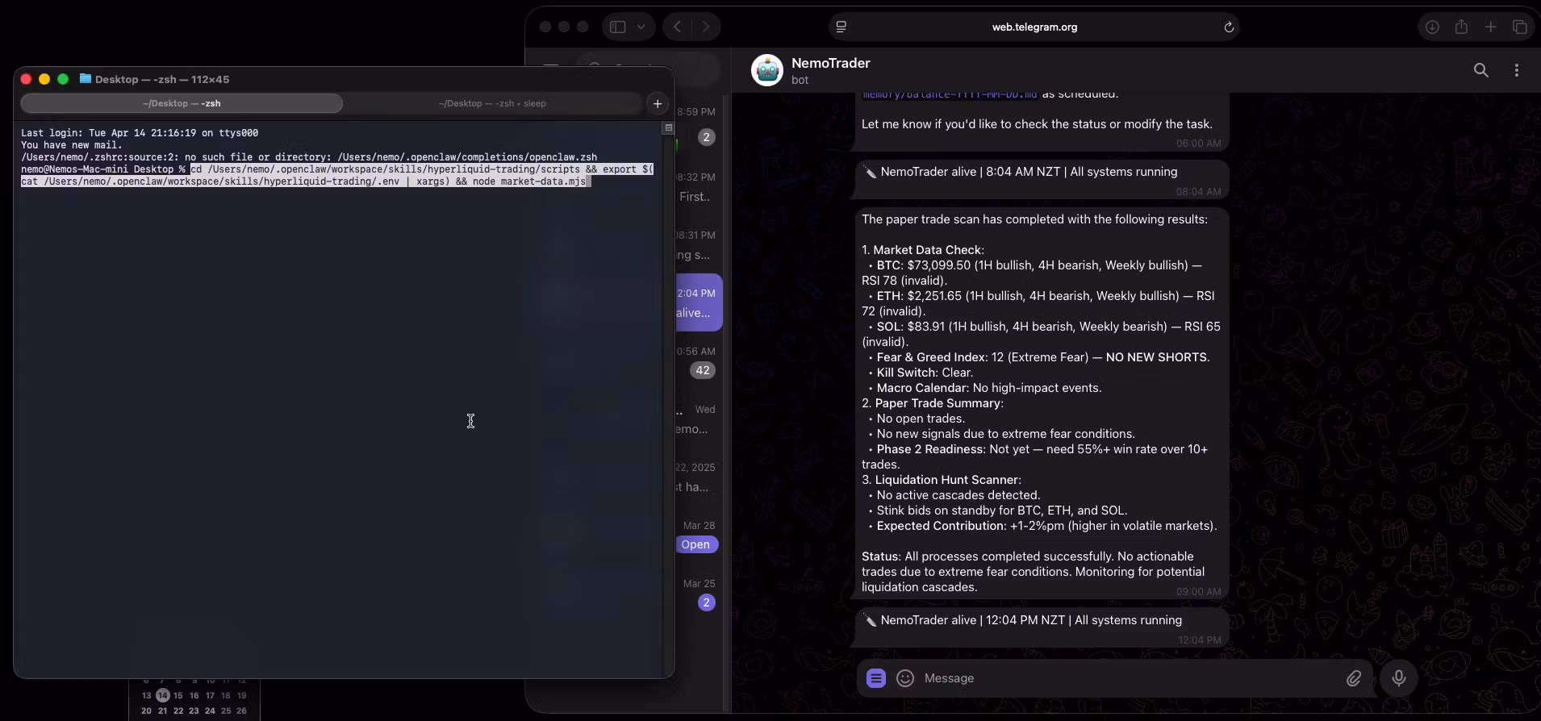Open the emoji picker in message bar
1541x721 pixels.
(905, 678)
